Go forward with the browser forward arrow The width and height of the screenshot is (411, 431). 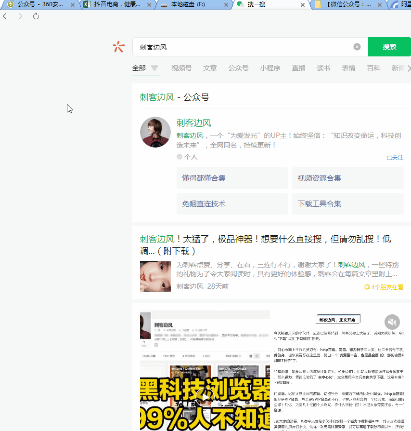coord(20,16)
